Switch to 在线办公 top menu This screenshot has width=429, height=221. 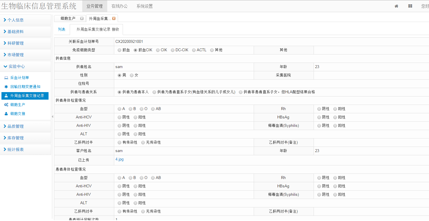point(119,6)
